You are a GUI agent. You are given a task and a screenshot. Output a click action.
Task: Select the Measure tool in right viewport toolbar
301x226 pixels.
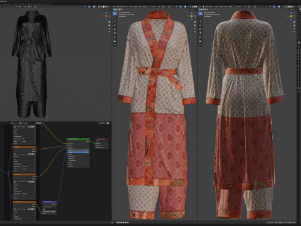pyautogui.click(x=201, y=41)
